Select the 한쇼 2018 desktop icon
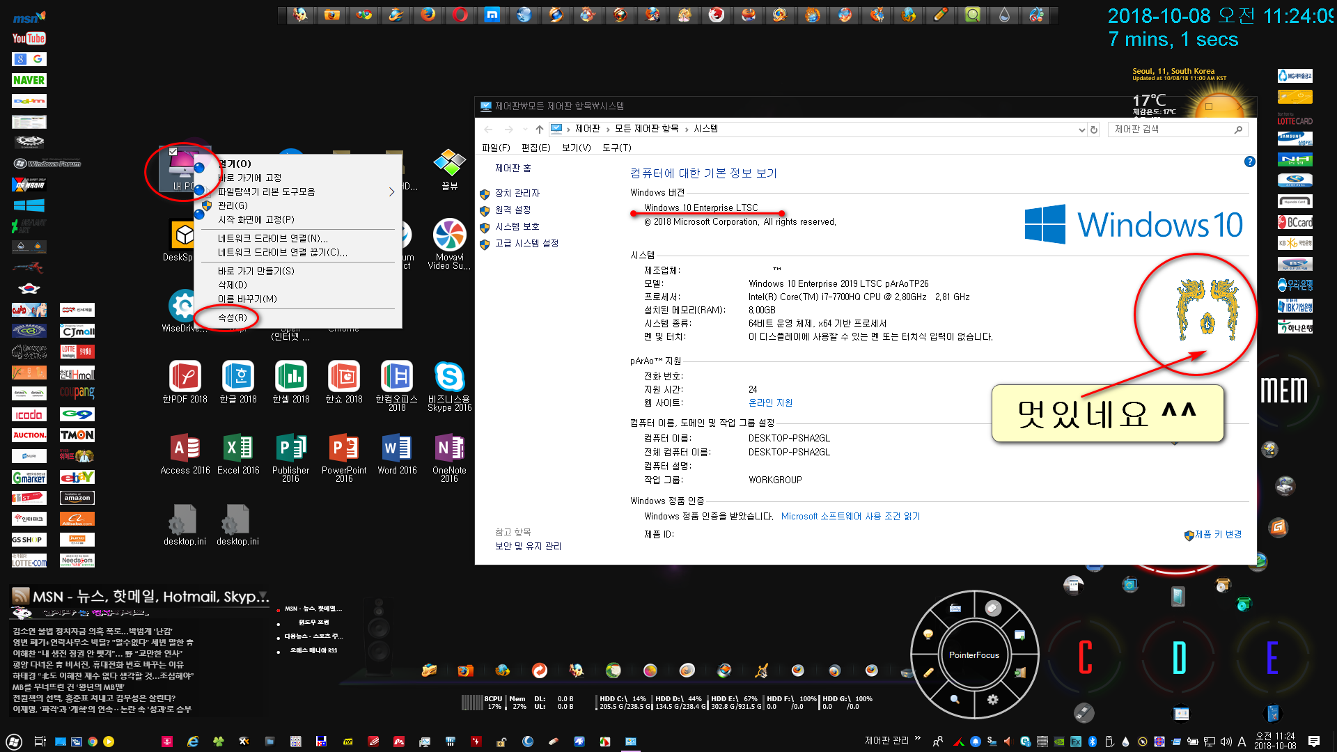1337x752 pixels. point(344,382)
